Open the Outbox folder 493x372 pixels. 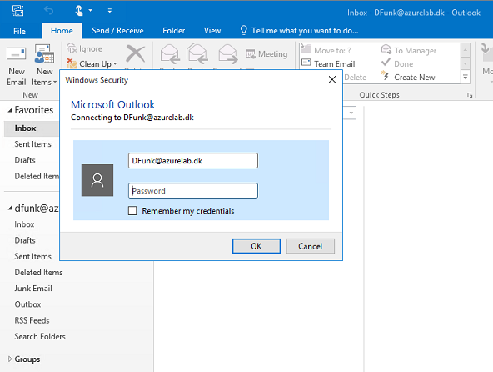(x=27, y=304)
